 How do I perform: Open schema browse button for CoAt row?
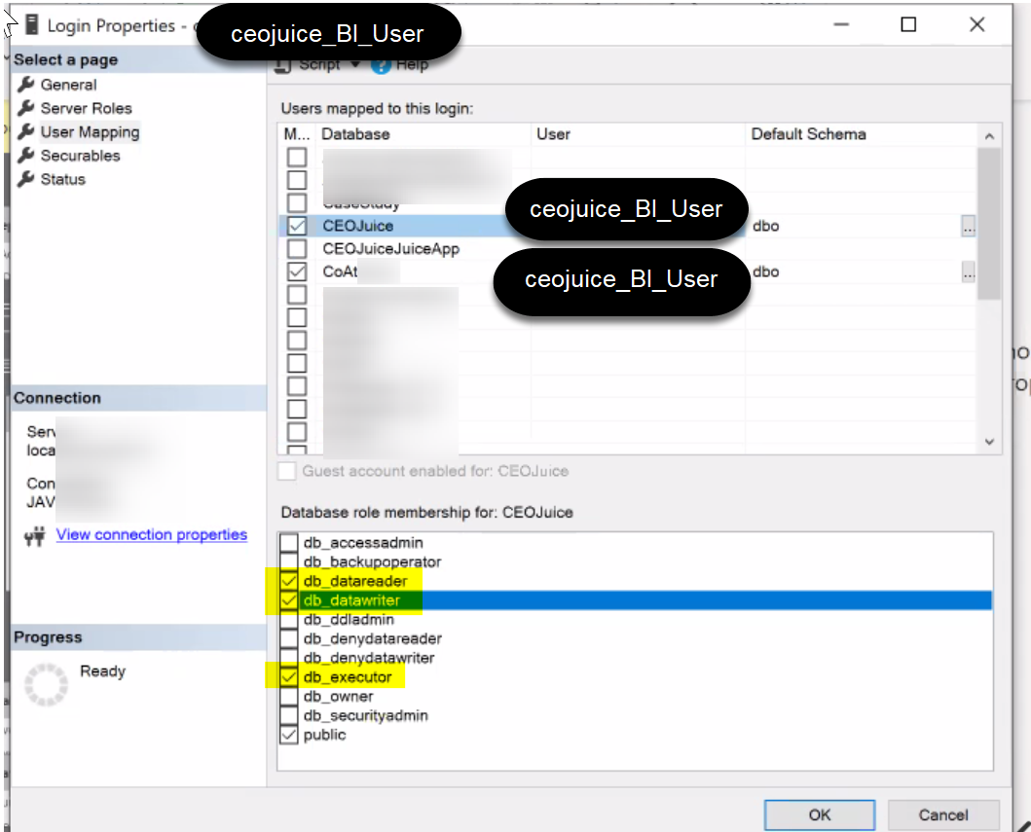(968, 271)
